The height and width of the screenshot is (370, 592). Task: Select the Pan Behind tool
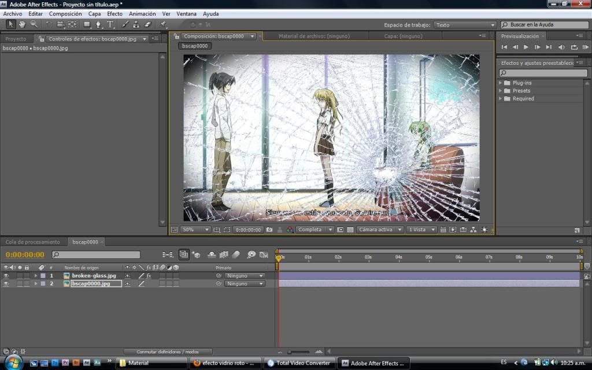pyautogui.click(x=72, y=24)
